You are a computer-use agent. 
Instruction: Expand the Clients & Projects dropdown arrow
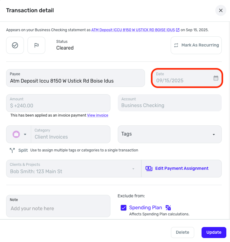coord(133,169)
